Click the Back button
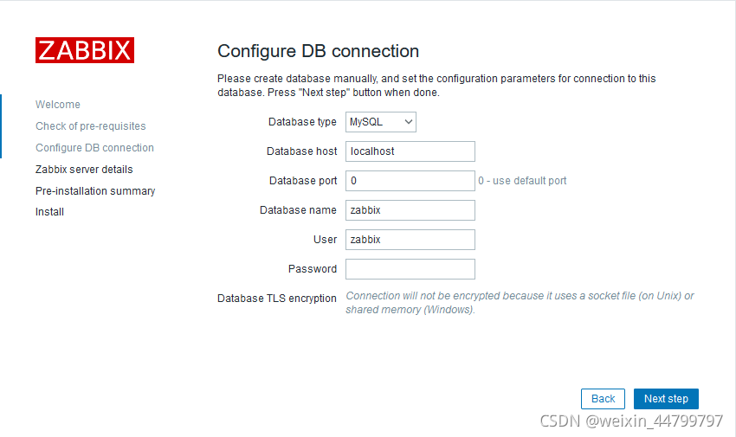Viewport: 736px width, 437px height. pos(603,399)
